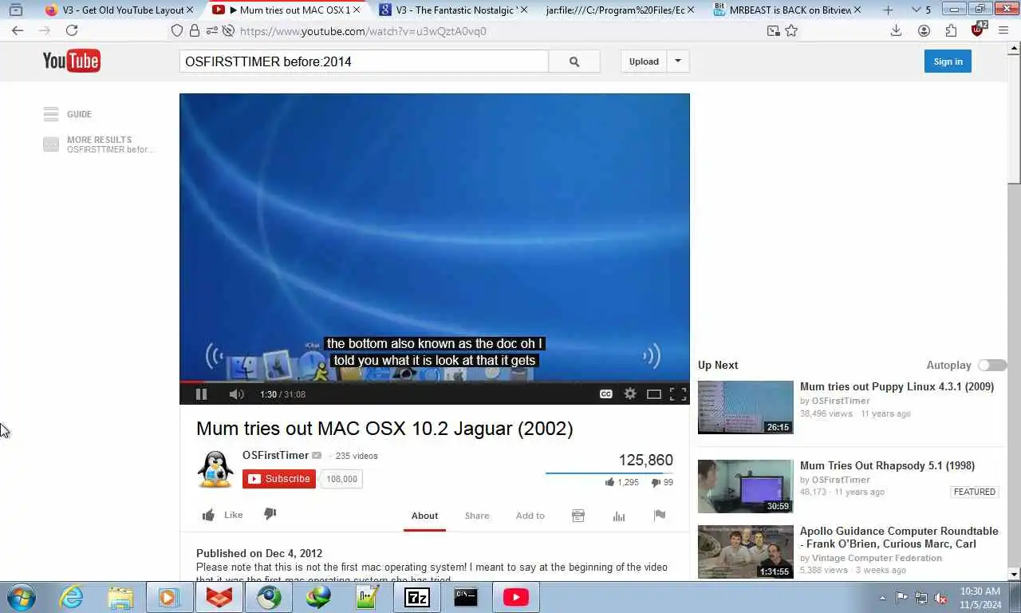Click the YouTube search input field
Image resolution: width=1021 pixels, height=613 pixels.
click(364, 61)
